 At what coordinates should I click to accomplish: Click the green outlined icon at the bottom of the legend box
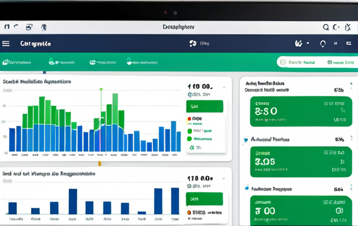tap(192, 148)
